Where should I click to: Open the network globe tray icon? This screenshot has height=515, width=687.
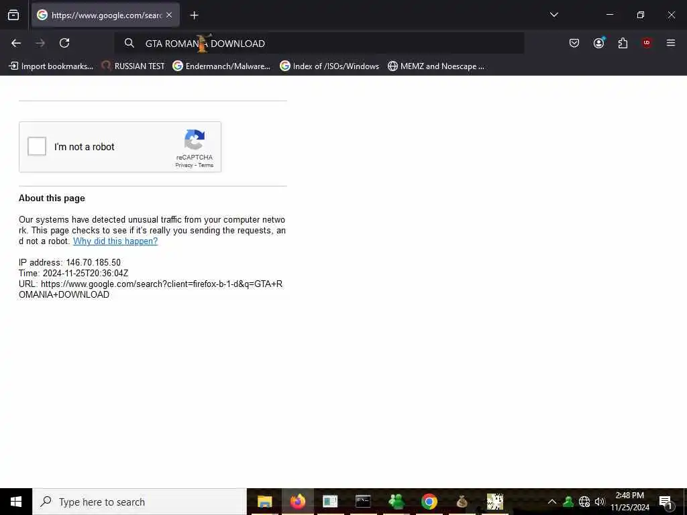click(584, 502)
